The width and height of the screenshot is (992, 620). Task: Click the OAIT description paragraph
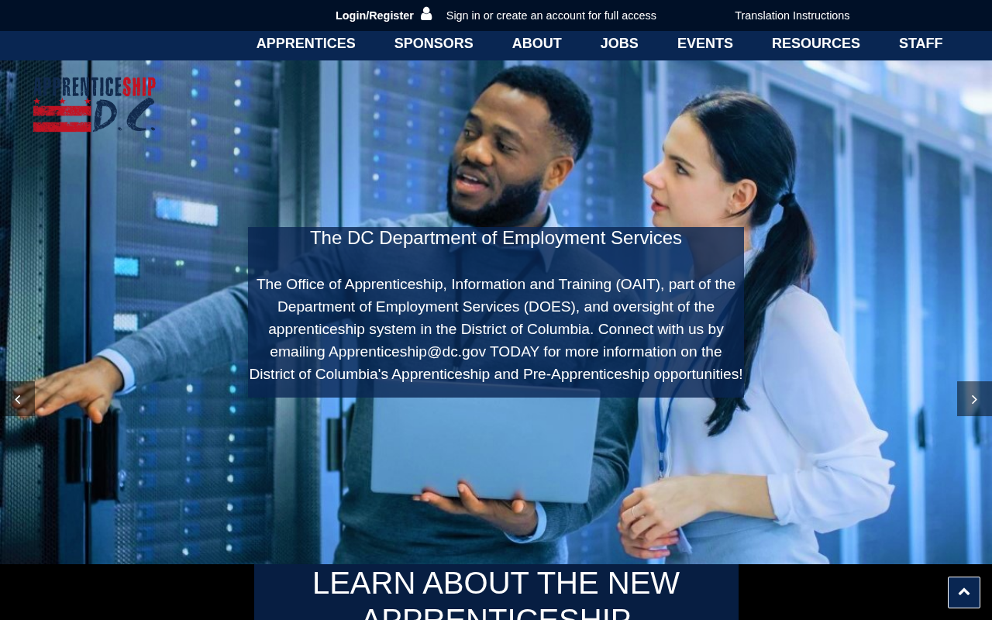[496, 329]
